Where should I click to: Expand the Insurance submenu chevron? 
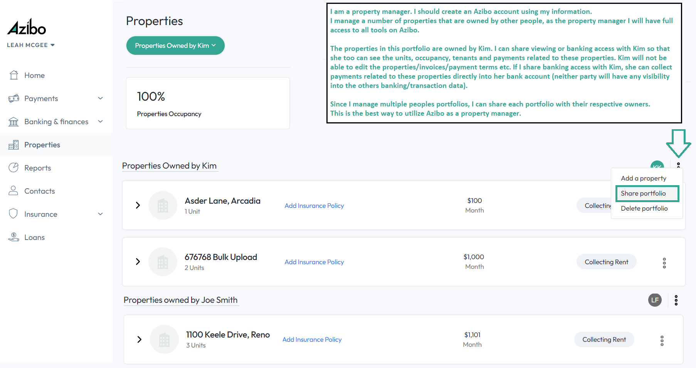tap(101, 214)
